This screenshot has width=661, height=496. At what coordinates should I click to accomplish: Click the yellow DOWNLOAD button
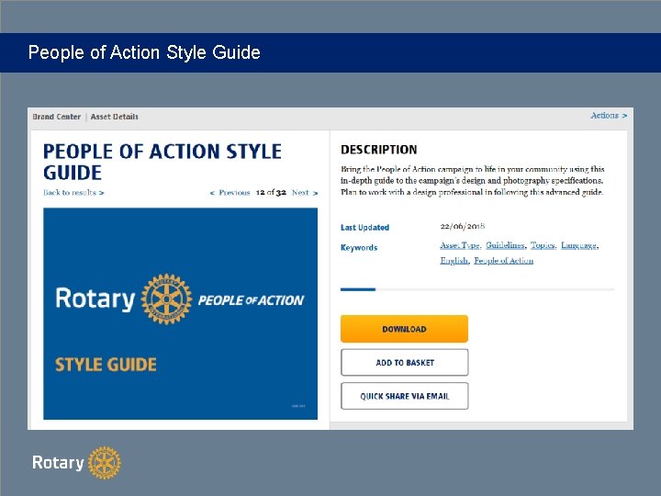[404, 329]
